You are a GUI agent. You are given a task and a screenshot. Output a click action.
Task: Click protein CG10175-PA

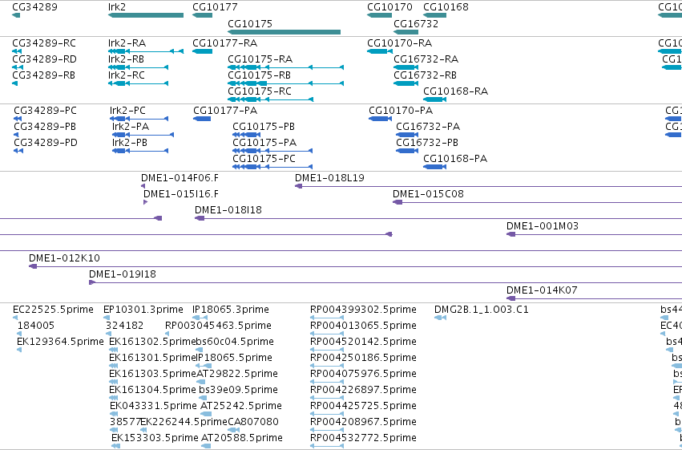tap(272, 151)
